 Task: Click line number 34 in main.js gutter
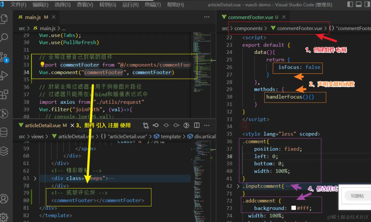click(x=26, y=72)
